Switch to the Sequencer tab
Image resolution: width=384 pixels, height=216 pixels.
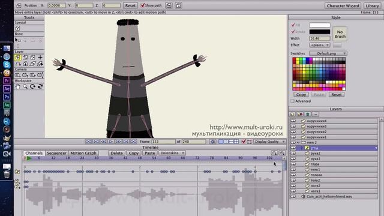coord(56,153)
